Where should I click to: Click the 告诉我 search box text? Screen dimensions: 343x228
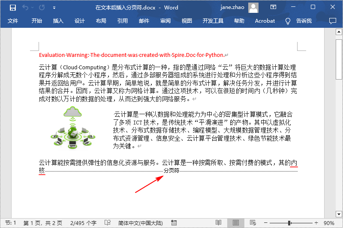[304, 21]
